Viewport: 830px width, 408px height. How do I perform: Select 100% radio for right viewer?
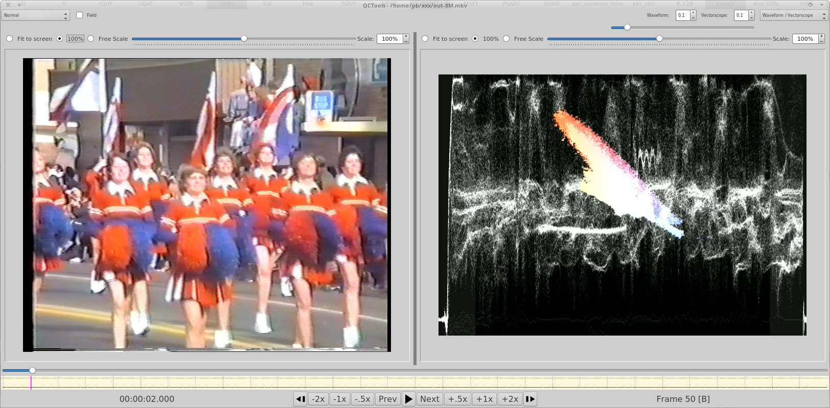pos(475,39)
